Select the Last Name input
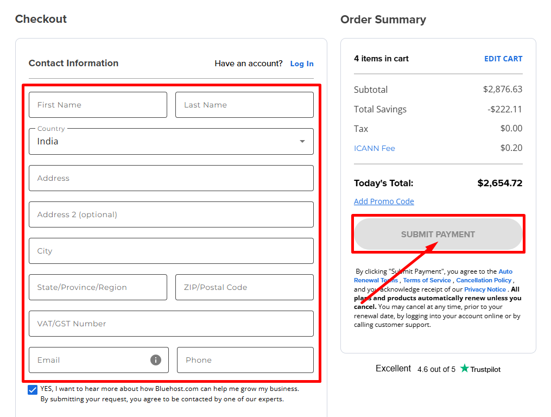551x417 pixels. [x=244, y=104]
